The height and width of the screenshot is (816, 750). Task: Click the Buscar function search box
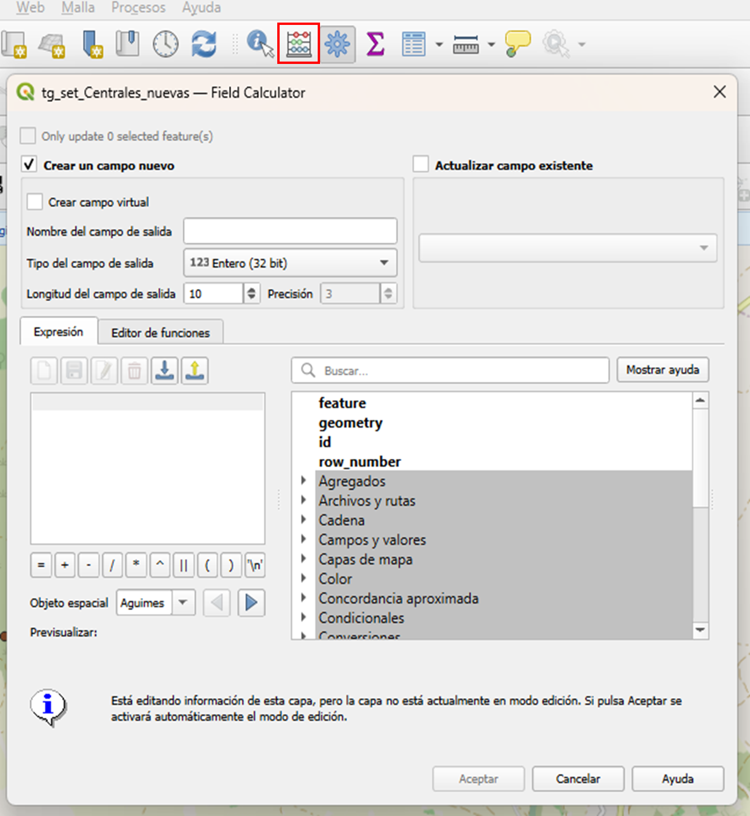pos(450,370)
